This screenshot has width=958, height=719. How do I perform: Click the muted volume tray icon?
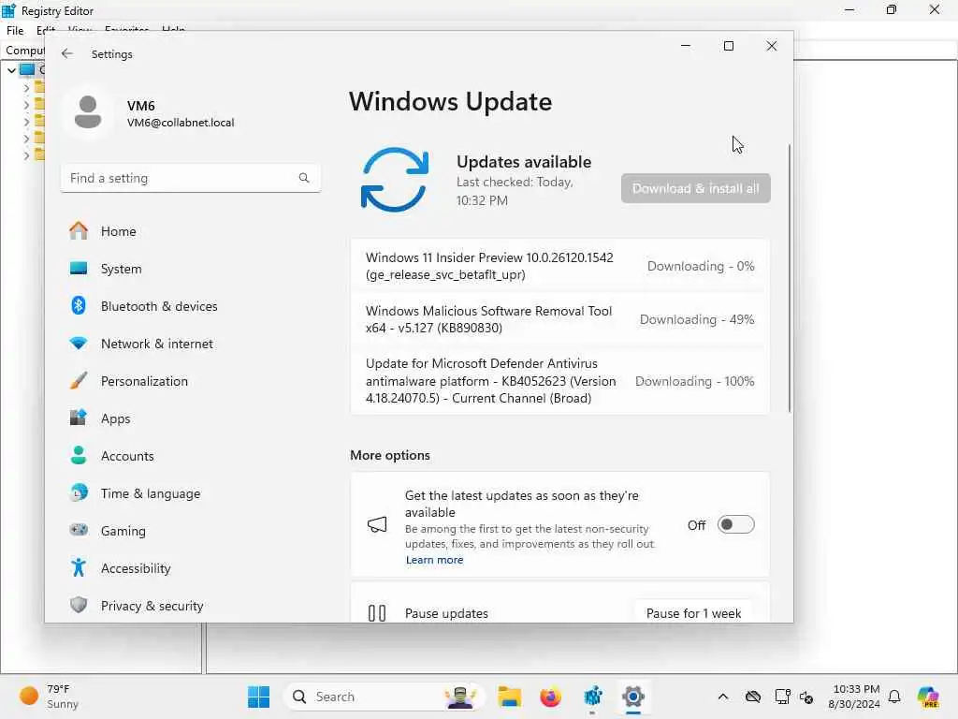806,697
